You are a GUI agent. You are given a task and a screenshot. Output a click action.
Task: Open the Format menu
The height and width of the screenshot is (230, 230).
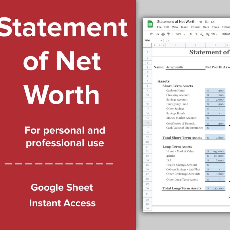pyautogui.click(x=196, y=27)
